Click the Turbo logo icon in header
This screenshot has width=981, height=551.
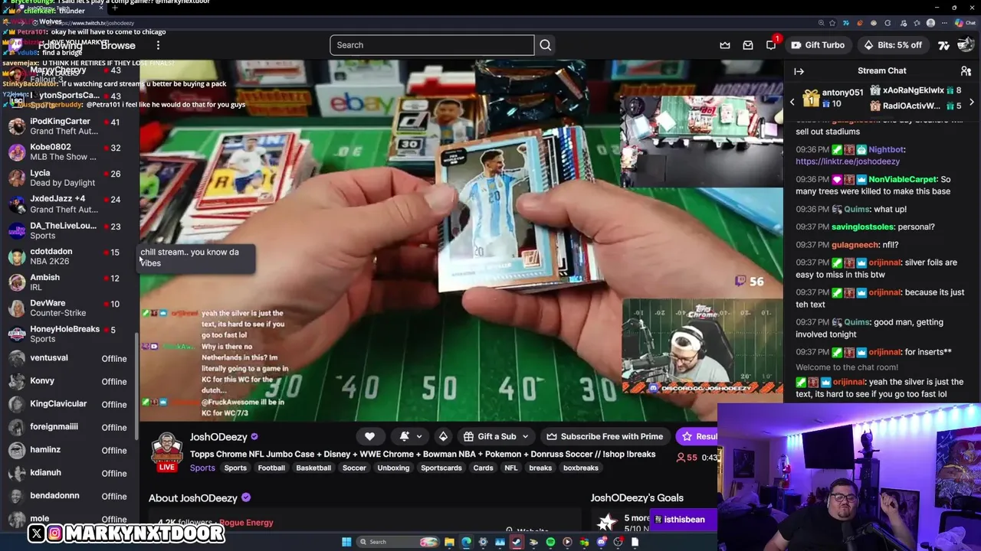tap(943, 45)
